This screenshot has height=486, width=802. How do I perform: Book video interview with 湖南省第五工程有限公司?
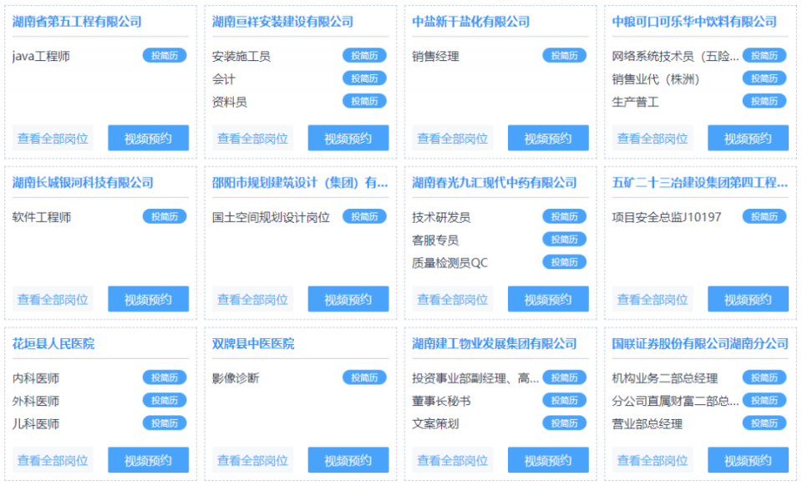coord(149,138)
